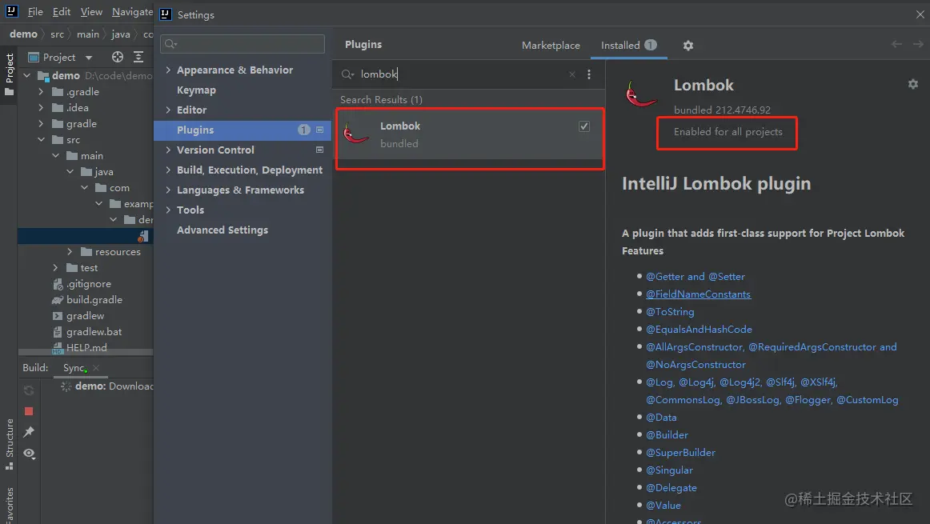Open the Favorites tool window sidebar button

9,505
